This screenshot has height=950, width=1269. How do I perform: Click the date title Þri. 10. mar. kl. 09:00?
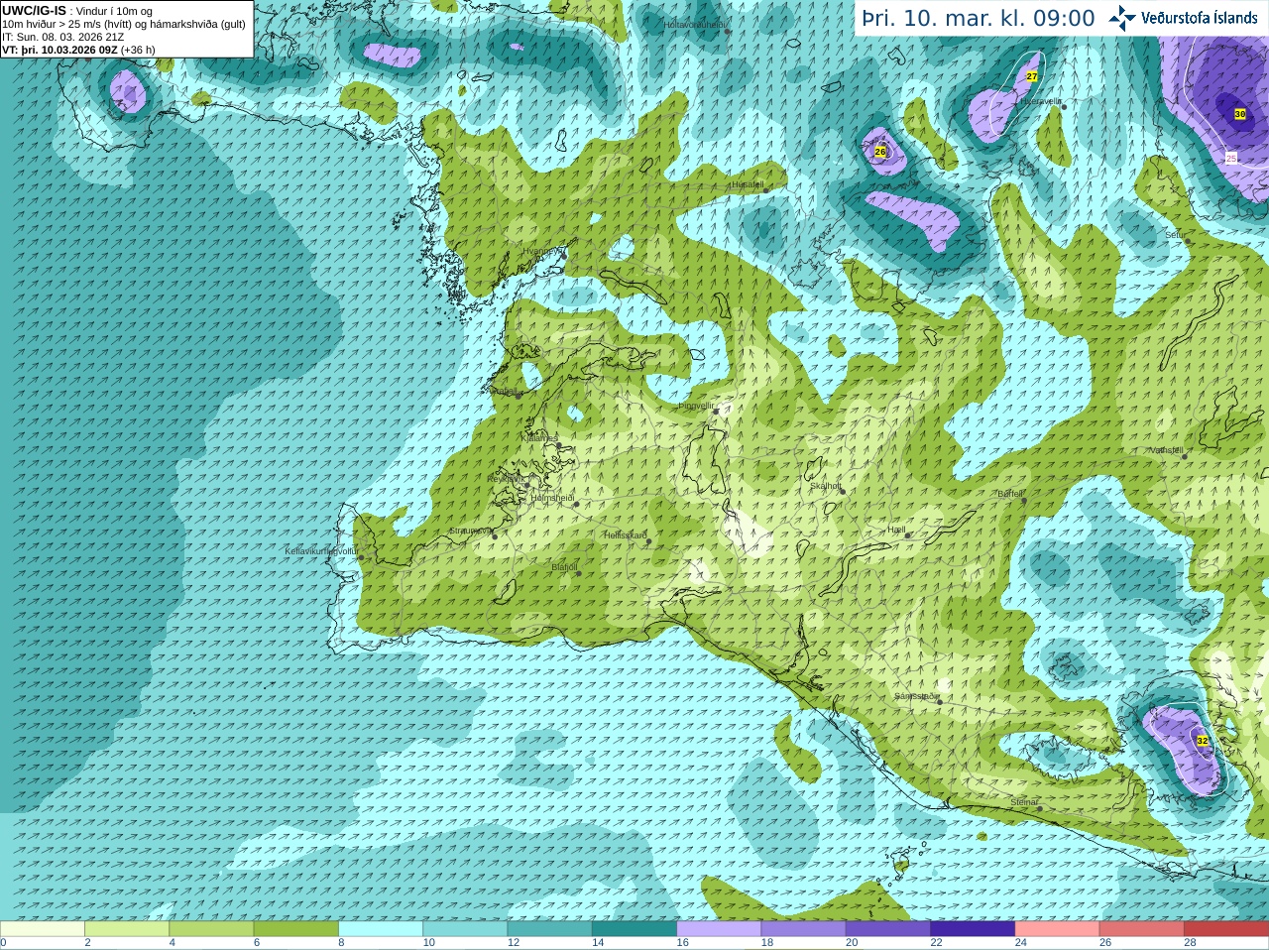978,18
